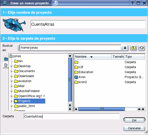Viewport: 148px width, 135px height.
Task: Click the Education folder in file list
Action: click(84, 72)
